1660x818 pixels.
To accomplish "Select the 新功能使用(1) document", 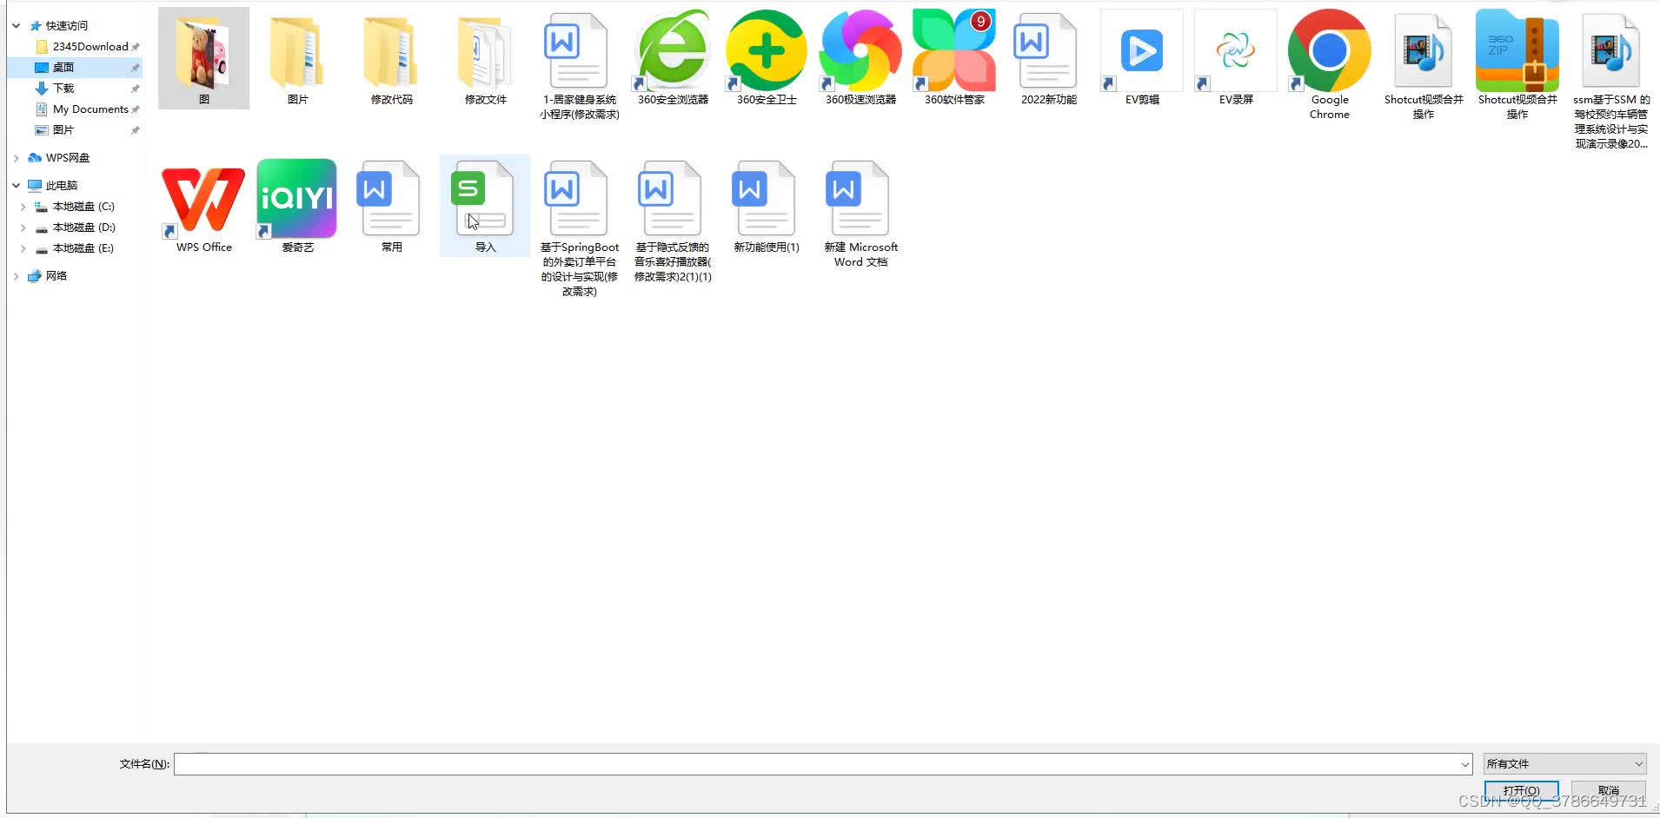I will click(x=767, y=206).
